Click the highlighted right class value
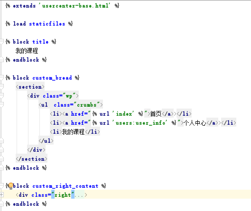Screen dimensions: 251x211 click(63, 195)
